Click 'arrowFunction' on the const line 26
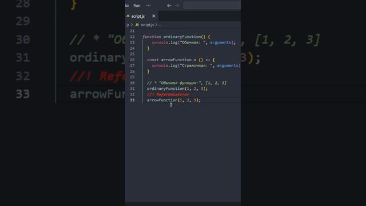The width and height of the screenshot is (366, 206). [x=176, y=60]
